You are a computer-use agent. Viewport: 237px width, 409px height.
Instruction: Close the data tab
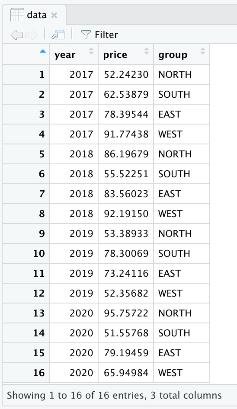tap(54, 16)
